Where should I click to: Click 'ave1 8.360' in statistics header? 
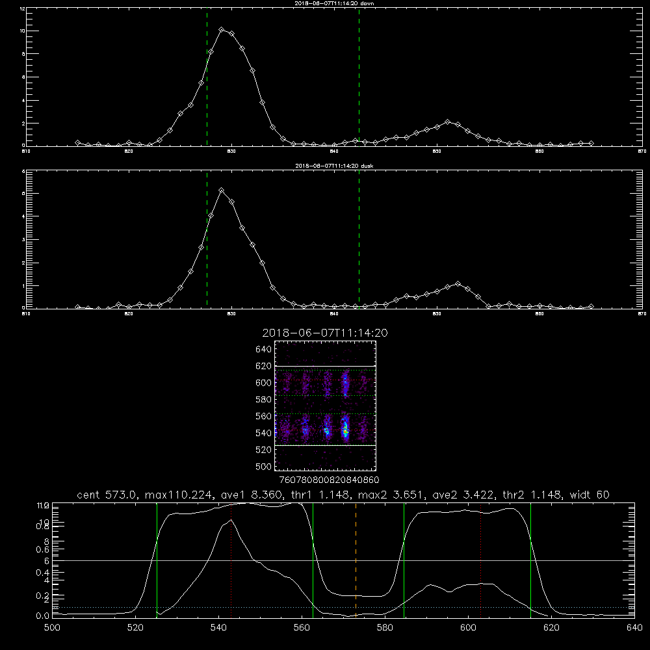tap(252, 495)
